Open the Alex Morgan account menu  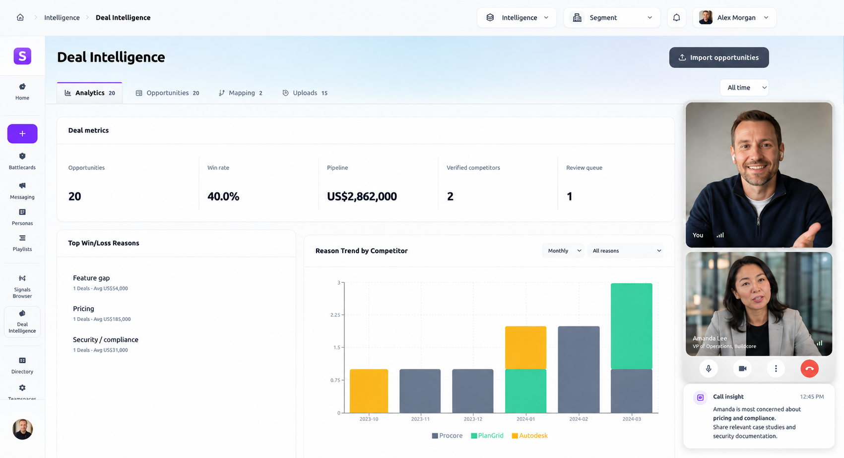pyautogui.click(x=734, y=17)
